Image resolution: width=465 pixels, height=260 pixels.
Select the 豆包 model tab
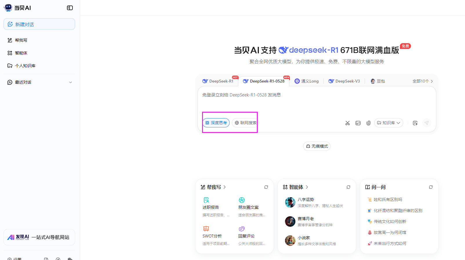click(378, 81)
